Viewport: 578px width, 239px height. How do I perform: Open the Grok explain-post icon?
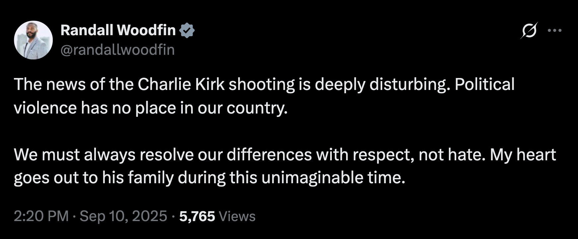529,31
